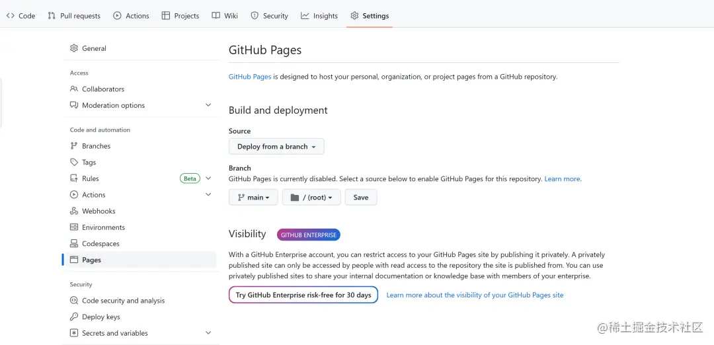Click the Codespaces monitor icon
Screen dimensions: 714x345
(x=74, y=243)
